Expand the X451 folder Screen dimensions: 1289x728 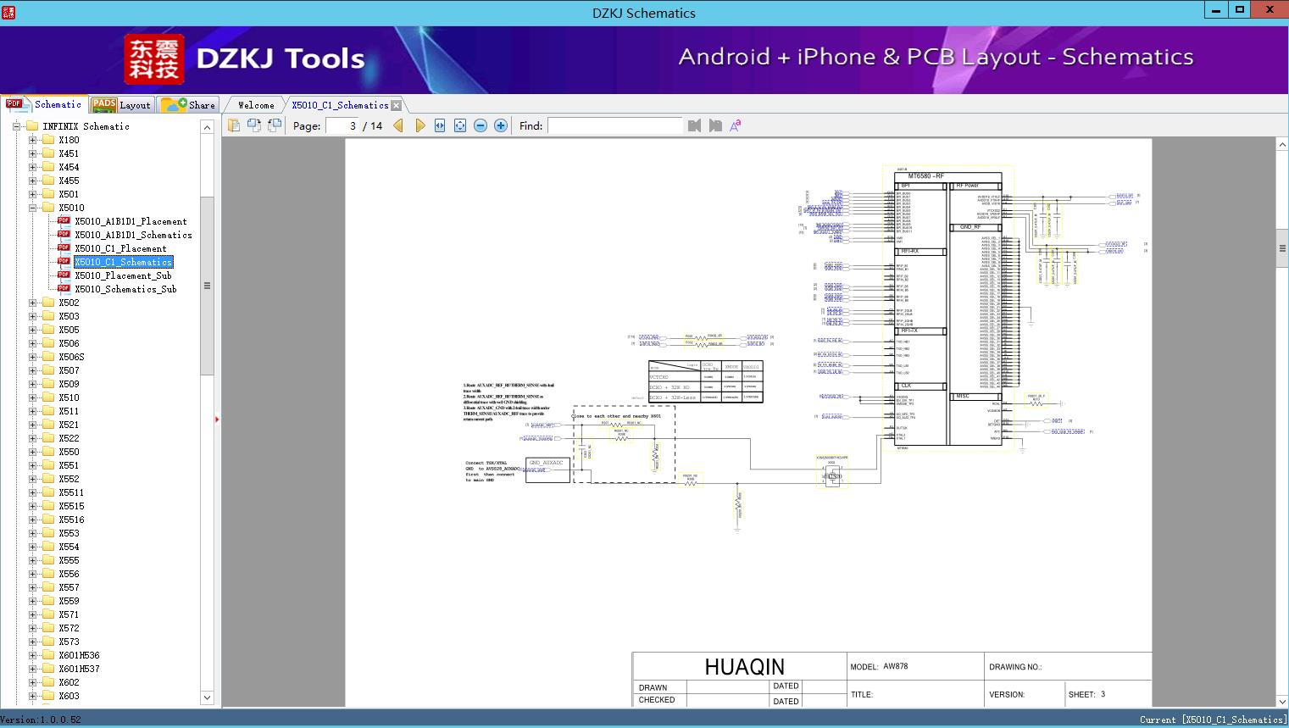point(32,153)
